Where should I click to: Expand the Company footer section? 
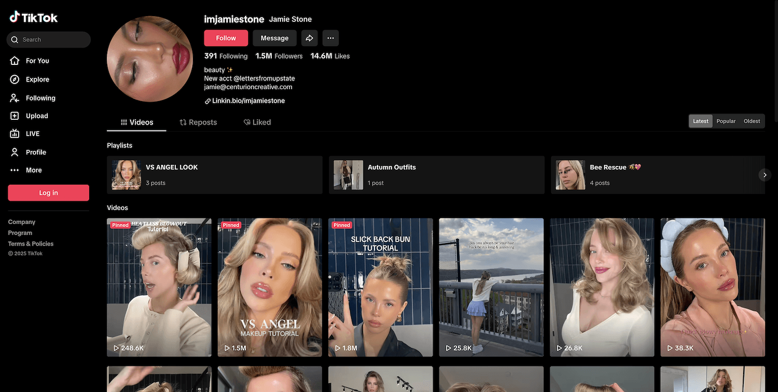(x=22, y=222)
